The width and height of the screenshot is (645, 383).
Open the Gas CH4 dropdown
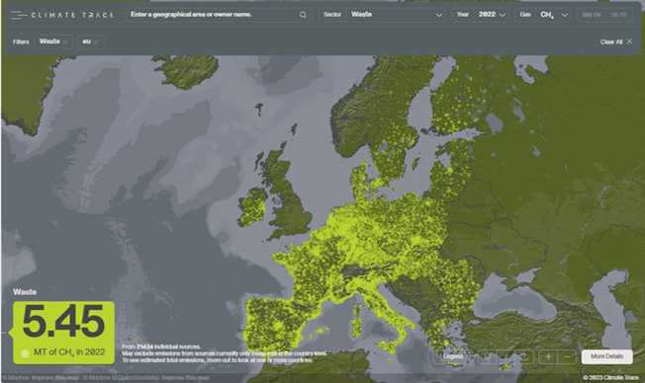(x=542, y=15)
